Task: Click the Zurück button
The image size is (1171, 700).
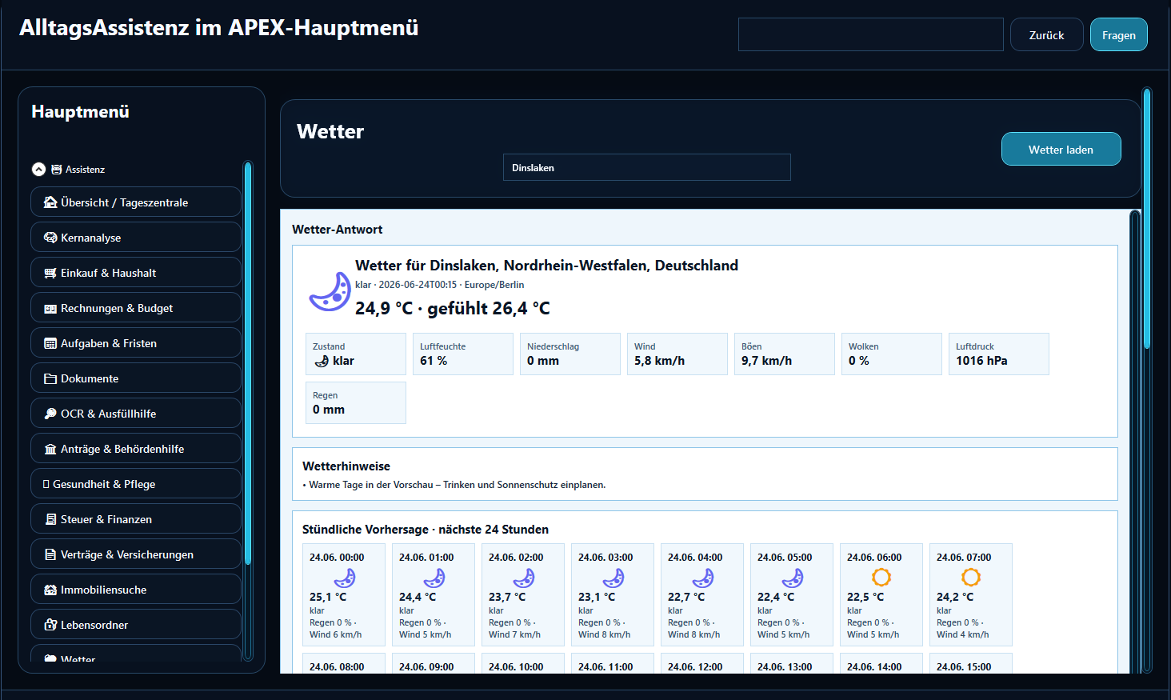Action: click(1046, 35)
